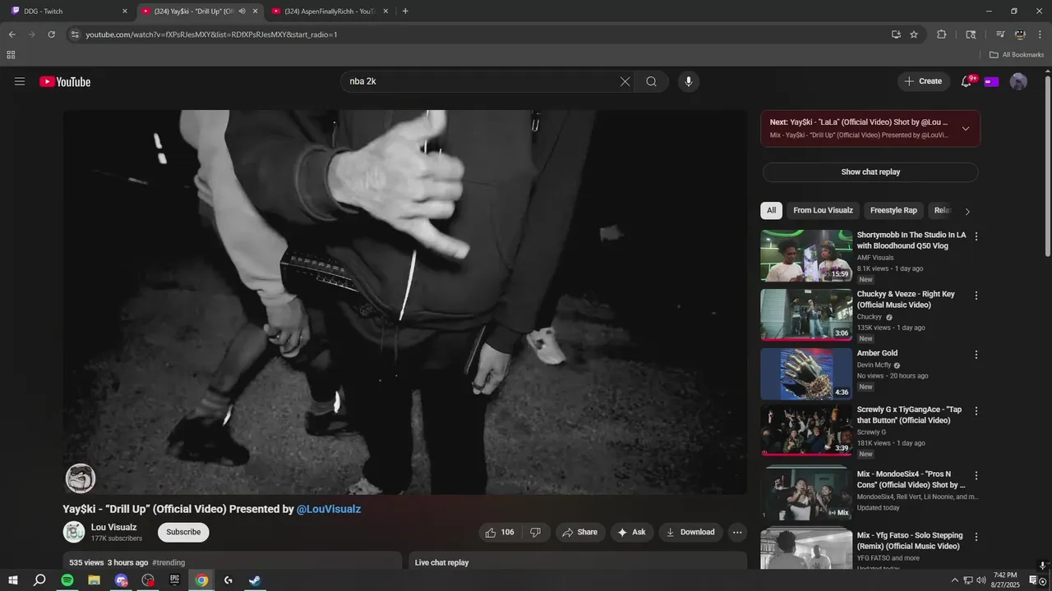This screenshot has width=1052, height=591.
Task: Open Steam from the taskbar
Action: 256,580
